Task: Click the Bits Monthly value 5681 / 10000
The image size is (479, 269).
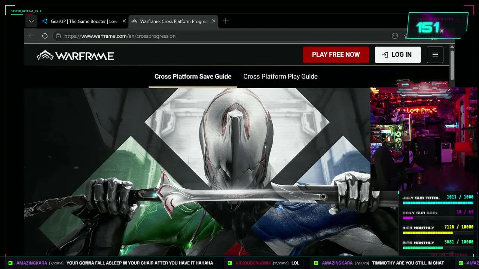Action: tap(459, 242)
